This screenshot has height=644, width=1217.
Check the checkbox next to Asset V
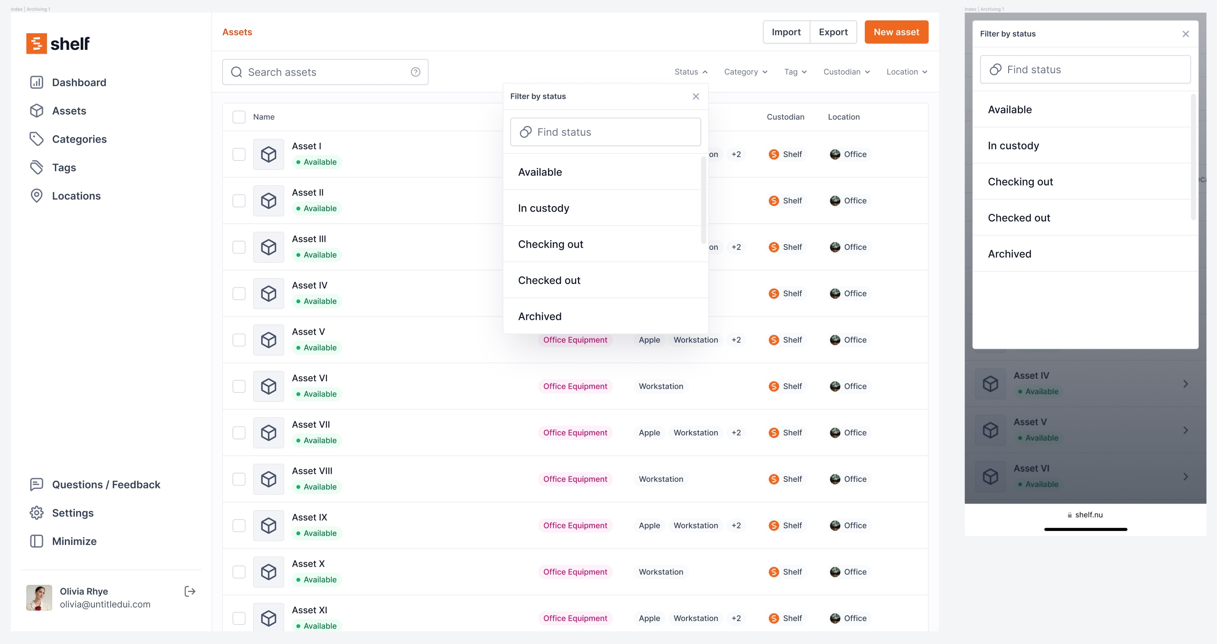tap(239, 340)
